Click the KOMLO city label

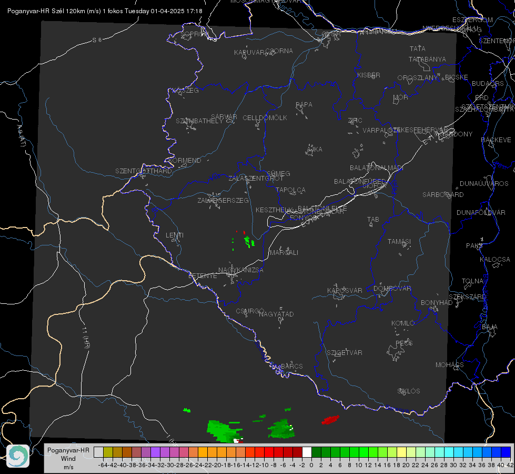tap(403, 323)
